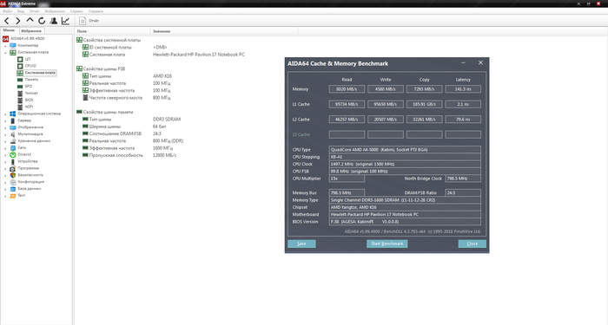
Task: Click the BIOS Version F.38 field
Action: pos(405,222)
